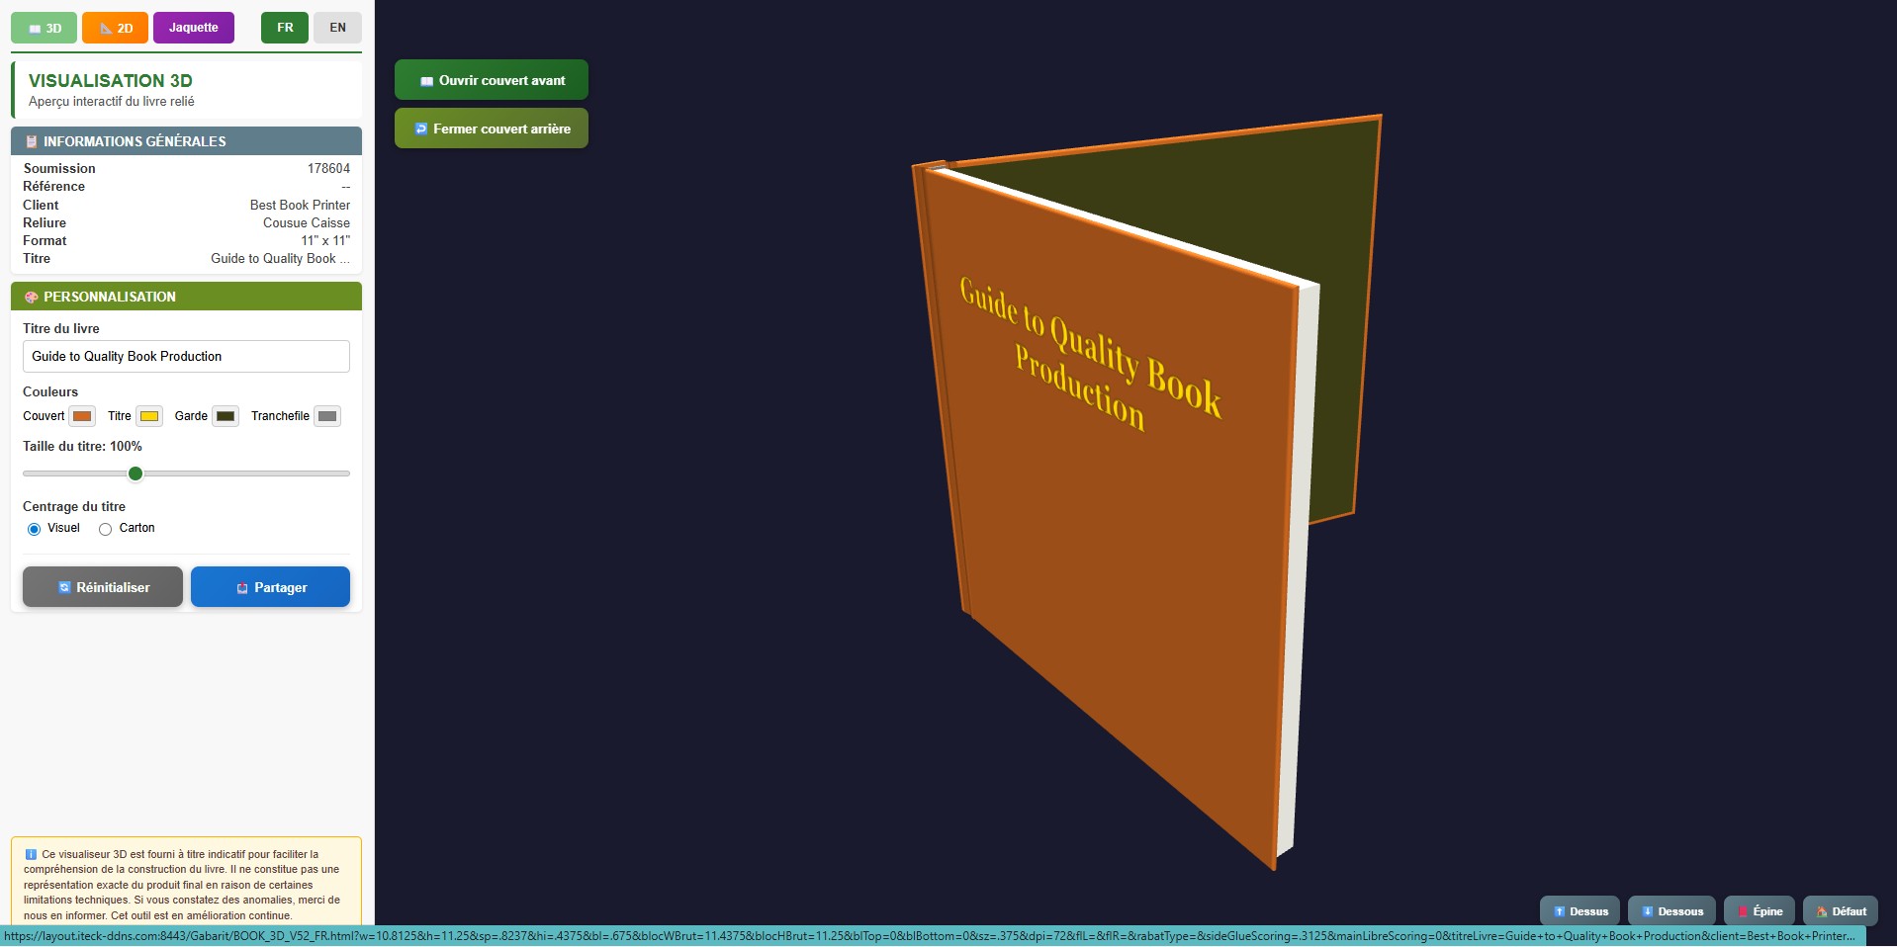Click Fermer couvert arrière button
The width and height of the screenshot is (1897, 947).
pyautogui.click(x=492, y=129)
